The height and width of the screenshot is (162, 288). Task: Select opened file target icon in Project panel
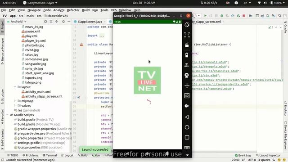point(45,22)
